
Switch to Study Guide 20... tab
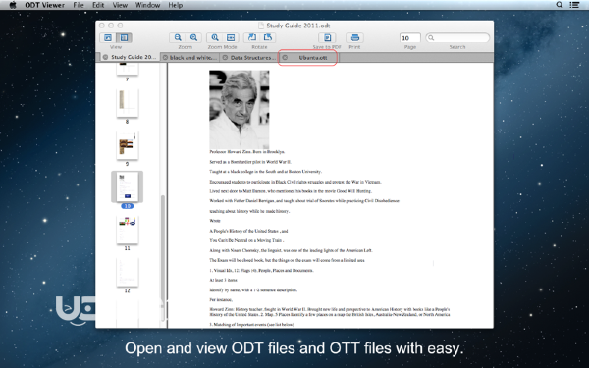point(131,57)
